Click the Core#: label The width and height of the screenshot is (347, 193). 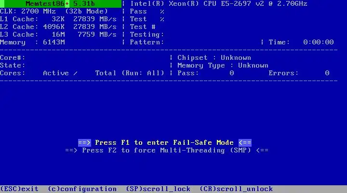(x=13, y=58)
